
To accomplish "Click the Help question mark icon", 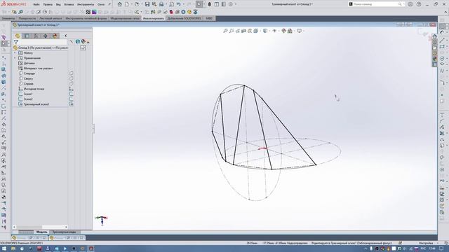I will (419, 4).
